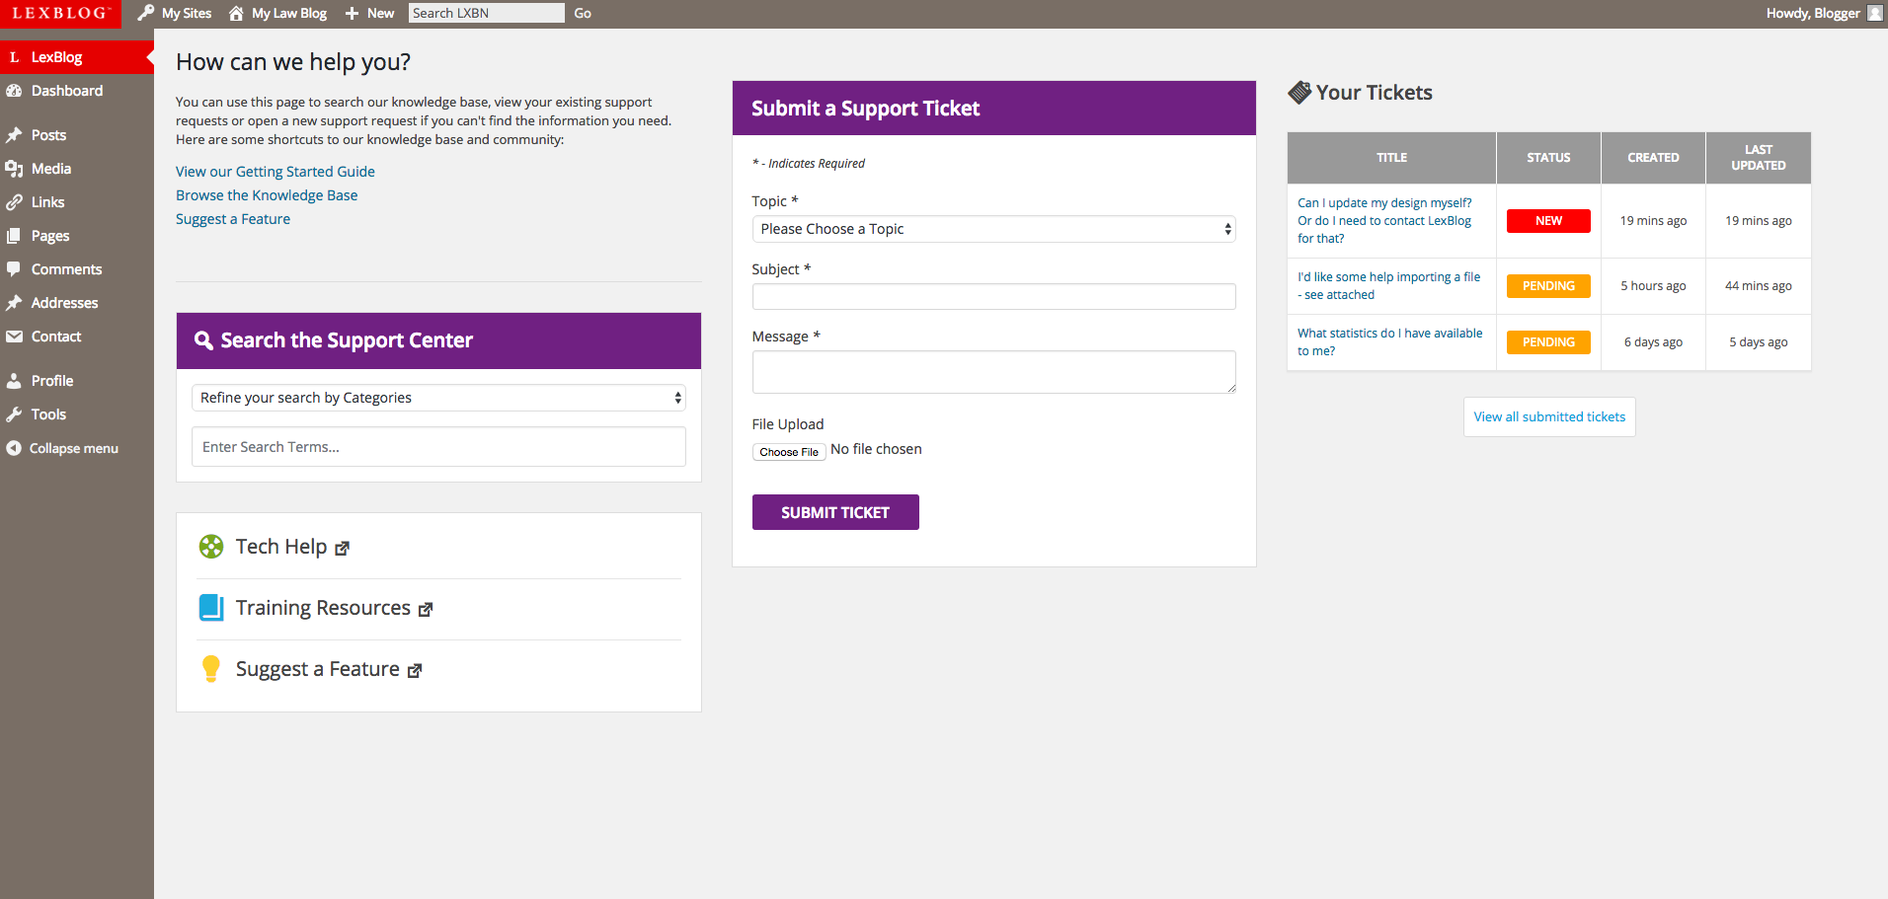Click the Dashboard gauge icon in sidebar

pos(14,91)
